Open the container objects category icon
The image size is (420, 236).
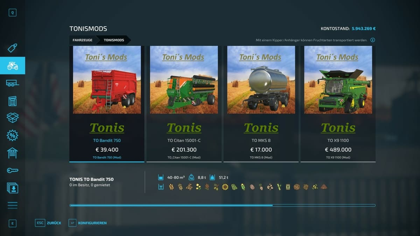[13, 101]
